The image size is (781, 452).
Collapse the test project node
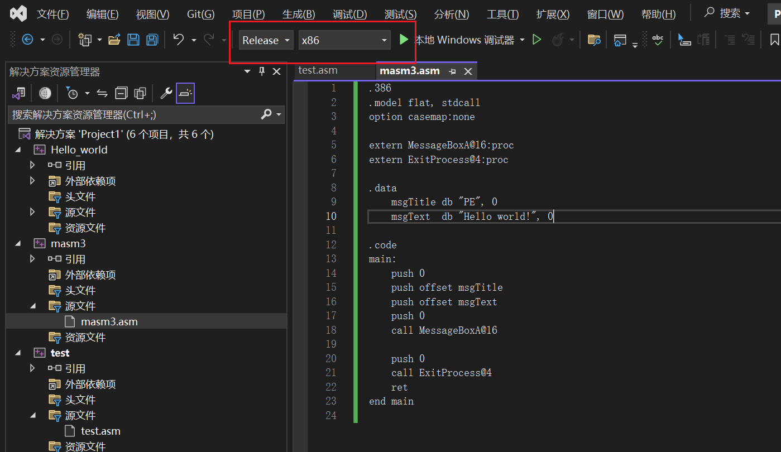point(18,353)
